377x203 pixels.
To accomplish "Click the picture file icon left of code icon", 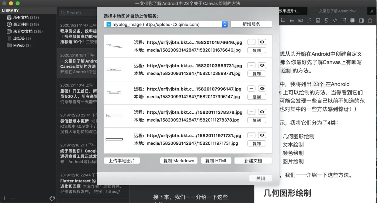I will 326,20.
